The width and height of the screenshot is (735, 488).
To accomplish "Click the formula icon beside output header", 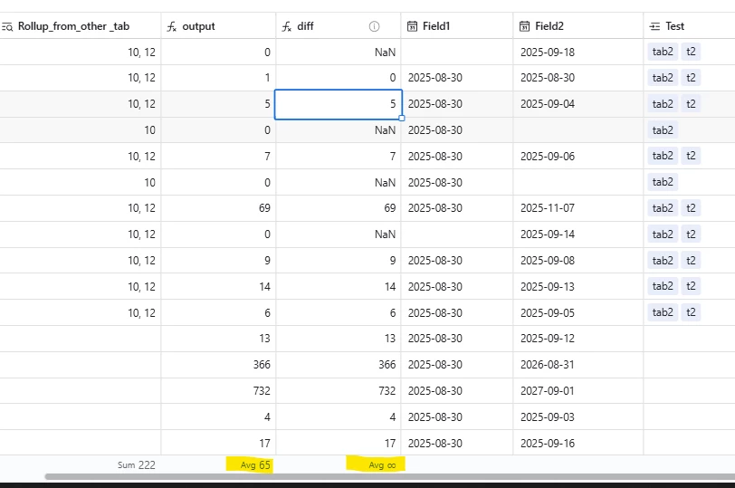I will point(172,27).
